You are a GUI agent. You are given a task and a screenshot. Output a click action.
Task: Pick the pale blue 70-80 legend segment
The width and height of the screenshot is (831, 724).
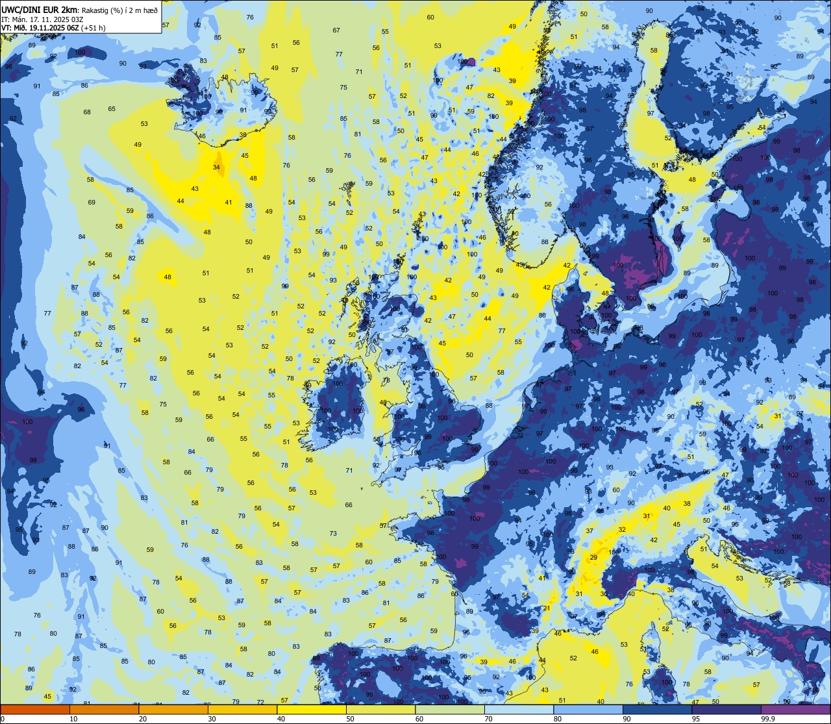point(519,709)
